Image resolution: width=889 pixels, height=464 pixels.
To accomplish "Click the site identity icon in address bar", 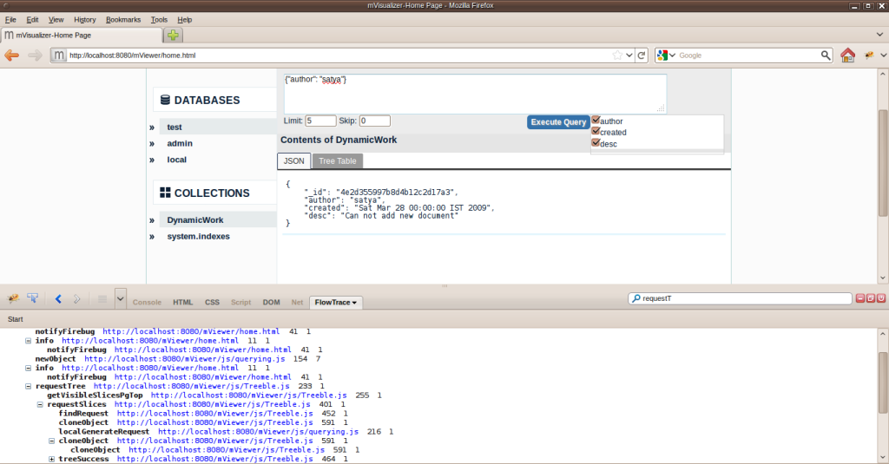I will [x=58, y=55].
